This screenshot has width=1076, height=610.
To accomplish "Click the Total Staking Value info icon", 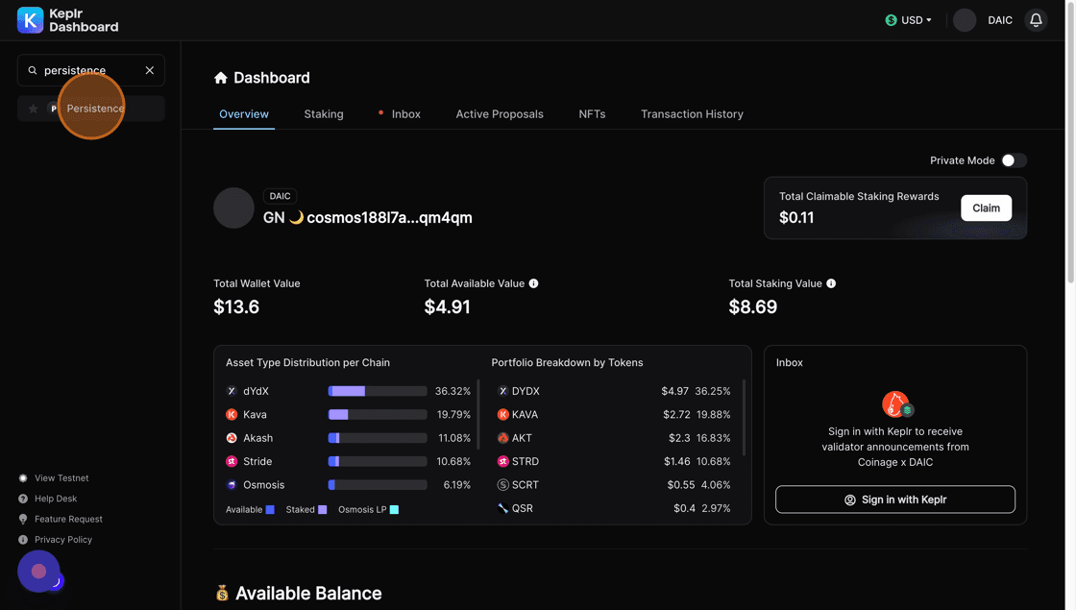I will point(831,283).
